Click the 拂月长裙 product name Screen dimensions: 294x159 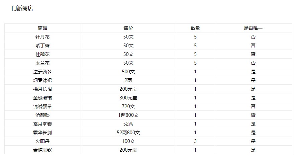pyautogui.click(x=42, y=89)
